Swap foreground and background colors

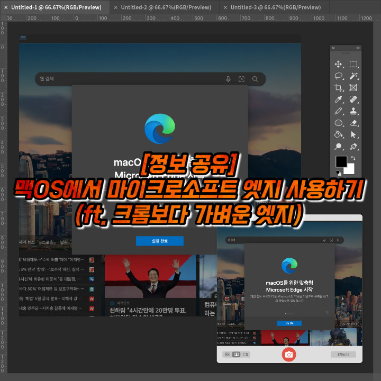coord(353,158)
